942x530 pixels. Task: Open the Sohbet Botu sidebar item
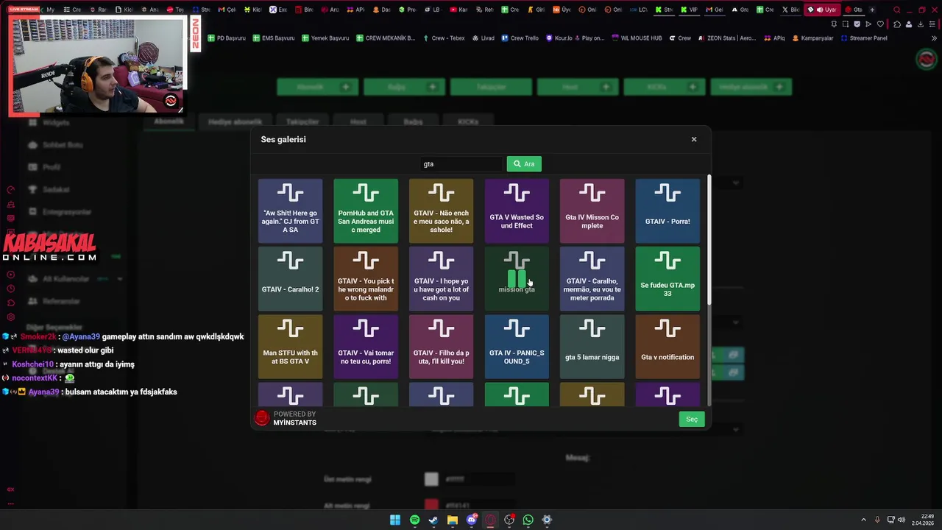tap(55, 145)
